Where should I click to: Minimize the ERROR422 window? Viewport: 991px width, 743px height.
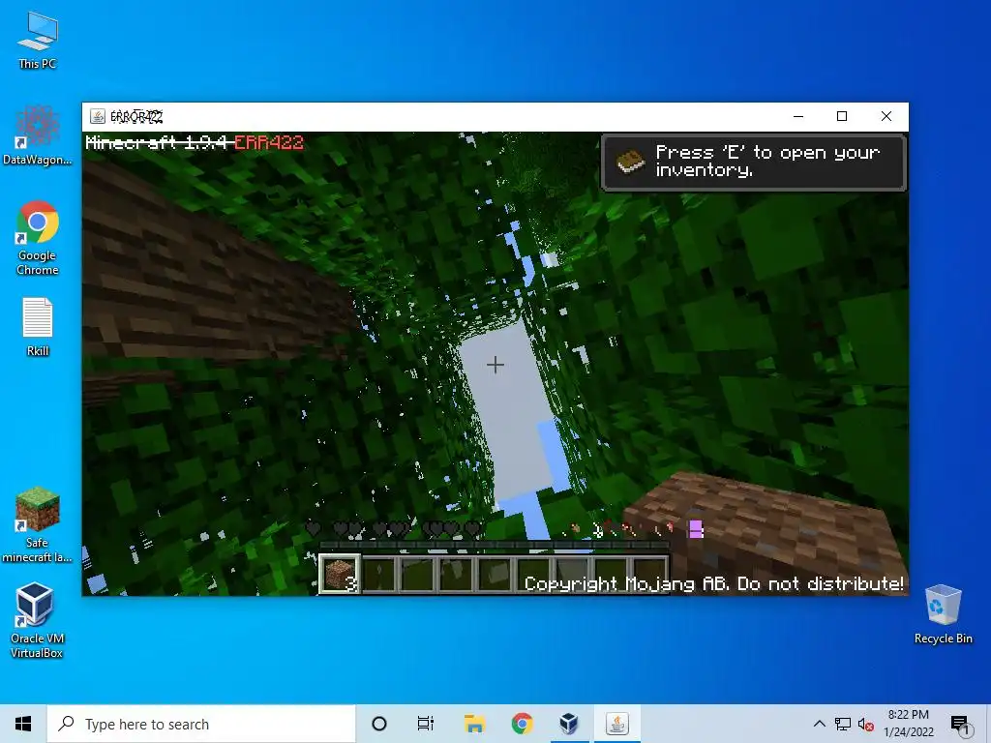pos(798,116)
